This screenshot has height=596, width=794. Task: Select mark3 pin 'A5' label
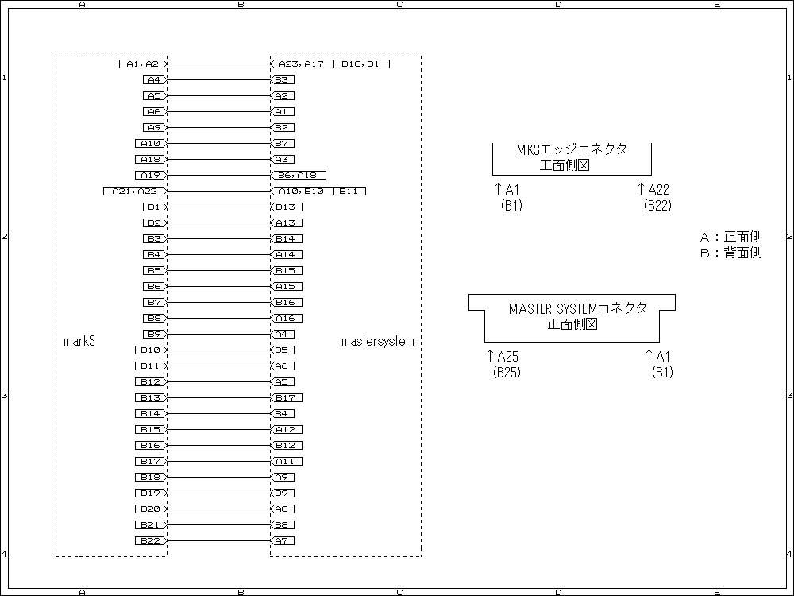click(x=155, y=96)
